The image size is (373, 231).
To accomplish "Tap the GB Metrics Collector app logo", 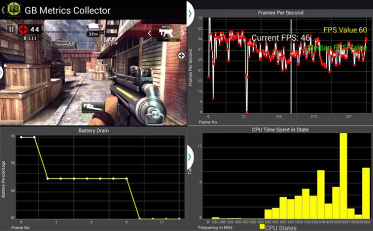I will click(x=14, y=9).
